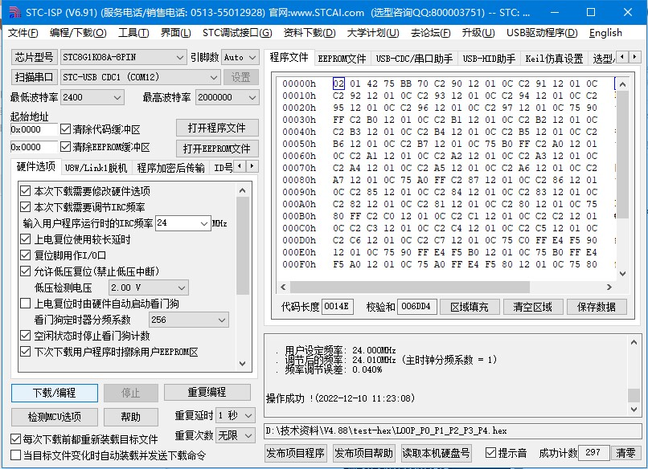Click the log output scrollbar thumb

tap(634, 395)
